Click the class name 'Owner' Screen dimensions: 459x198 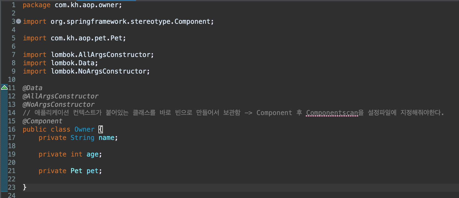pyautogui.click(x=84, y=129)
